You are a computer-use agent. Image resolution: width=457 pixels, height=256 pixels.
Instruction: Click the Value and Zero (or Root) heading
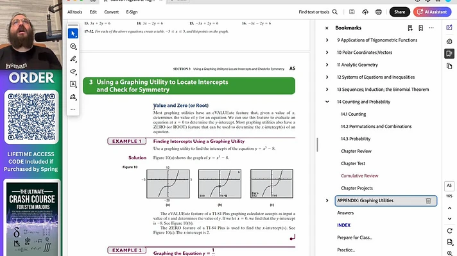coord(181,106)
